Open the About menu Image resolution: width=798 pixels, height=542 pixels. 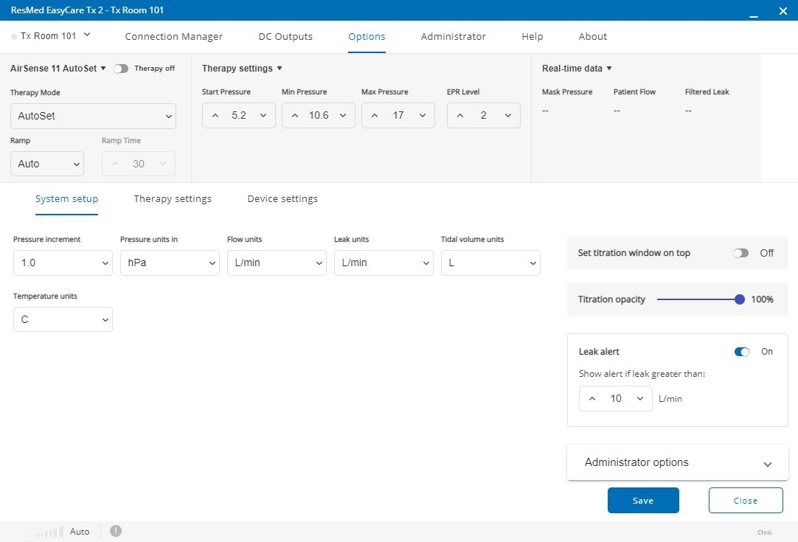[592, 37]
